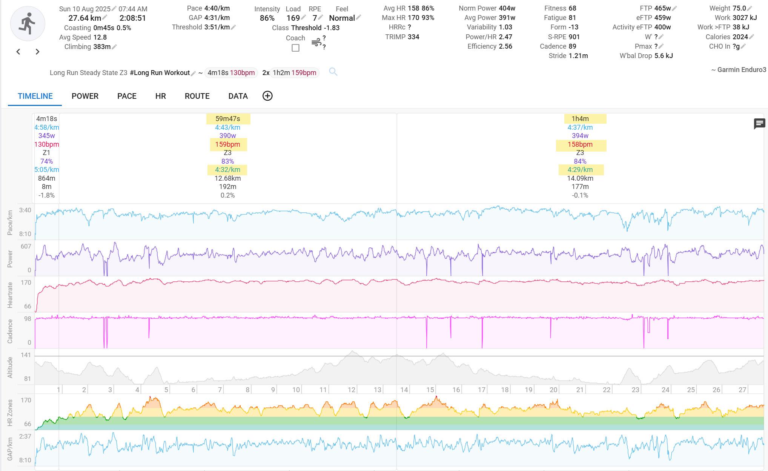Viewport: 768px width, 471px height.
Task: Open the ROUTE tab
Action: tap(197, 96)
